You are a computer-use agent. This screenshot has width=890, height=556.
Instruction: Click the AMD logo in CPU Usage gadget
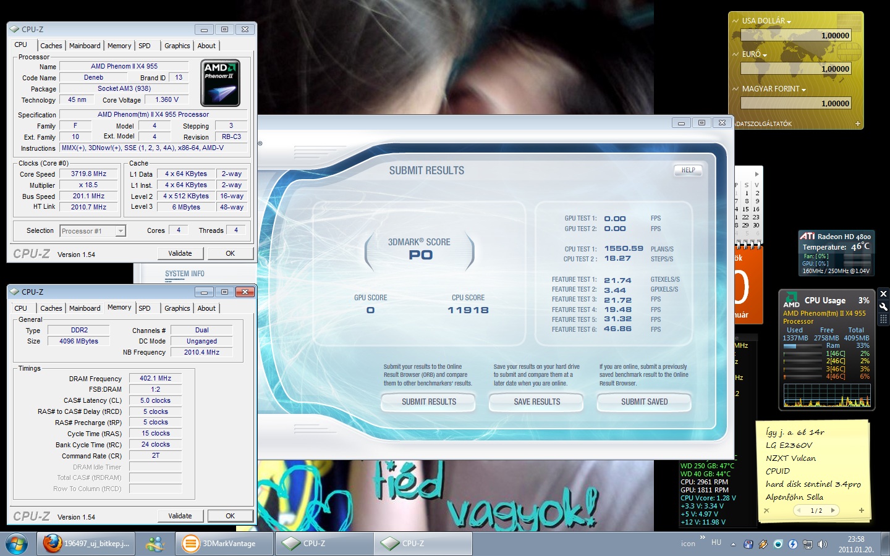point(792,300)
